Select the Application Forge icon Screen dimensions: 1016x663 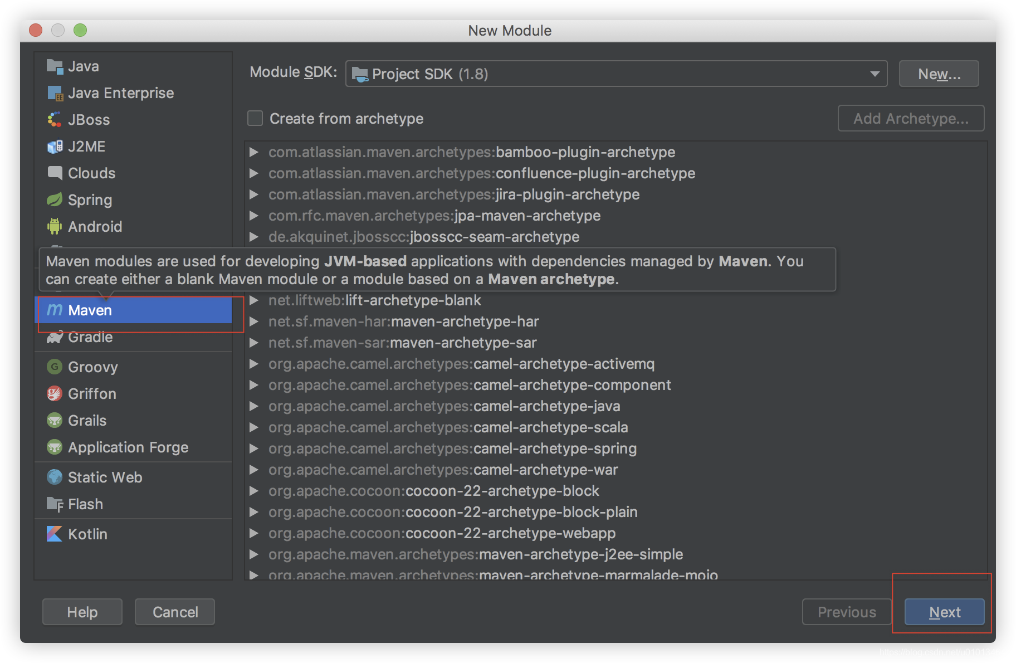pyautogui.click(x=55, y=447)
